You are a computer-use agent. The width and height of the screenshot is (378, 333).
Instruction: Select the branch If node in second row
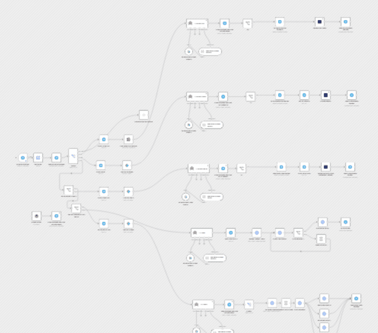[x=250, y=97]
